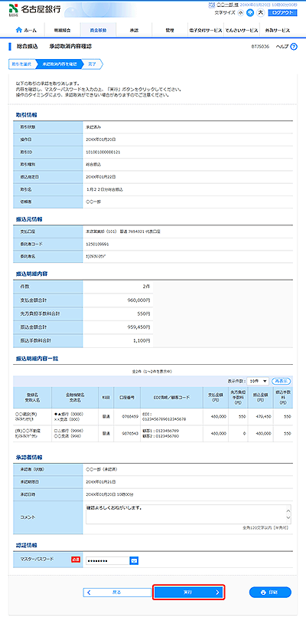This screenshot has width=306, height=627.
Task: Open help with the question mark icon
Action: coord(294,47)
